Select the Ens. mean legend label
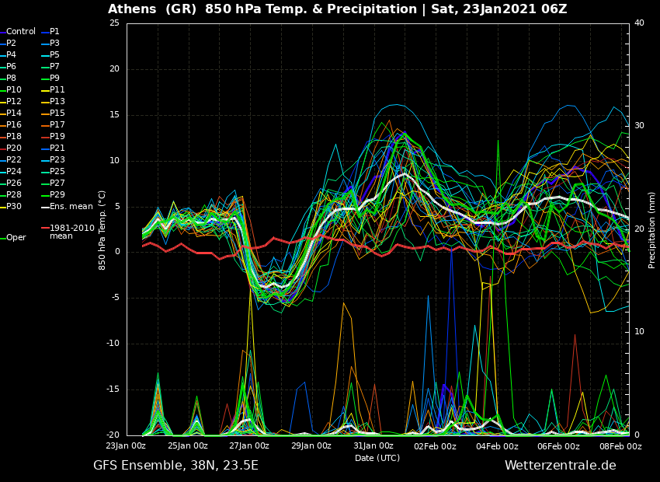This screenshot has height=482, width=660. (x=71, y=207)
